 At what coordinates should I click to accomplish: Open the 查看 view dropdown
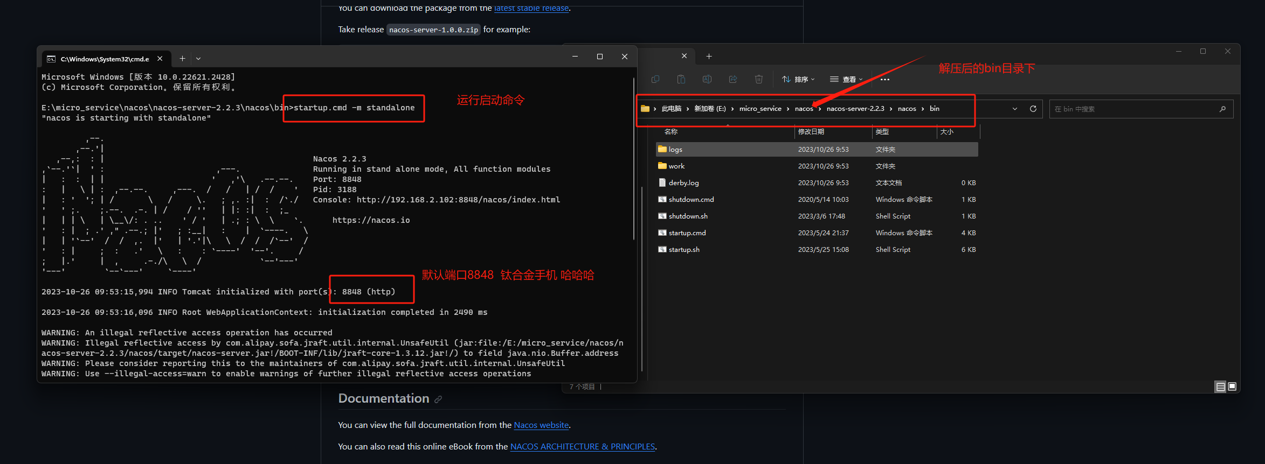click(x=846, y=79)
